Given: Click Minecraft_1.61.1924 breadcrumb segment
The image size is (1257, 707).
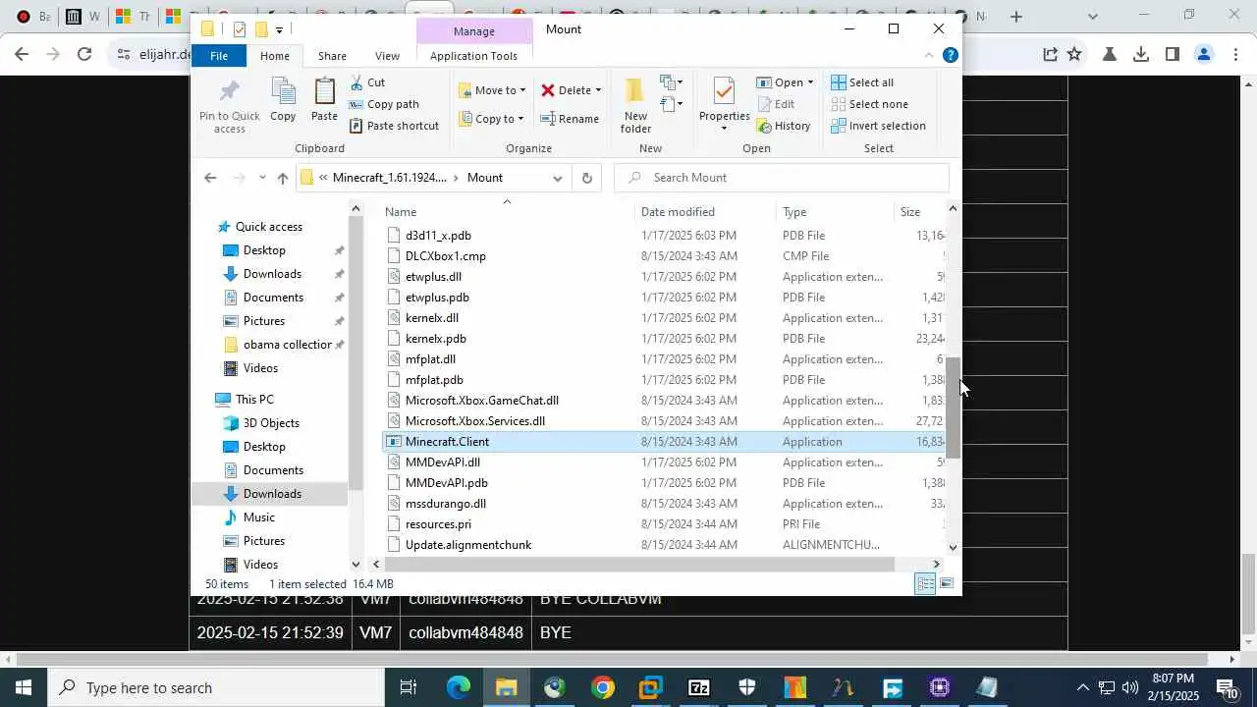Looking at the screenshot, I should (x=389, y=178).
